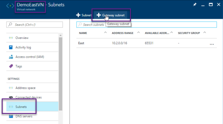Sort by the SECURITY GROUP column arrow

click(x=205, y=33)
